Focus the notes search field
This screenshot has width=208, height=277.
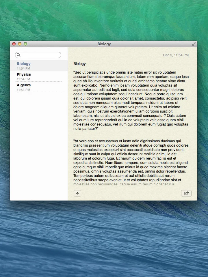click(x=38, y=55)
